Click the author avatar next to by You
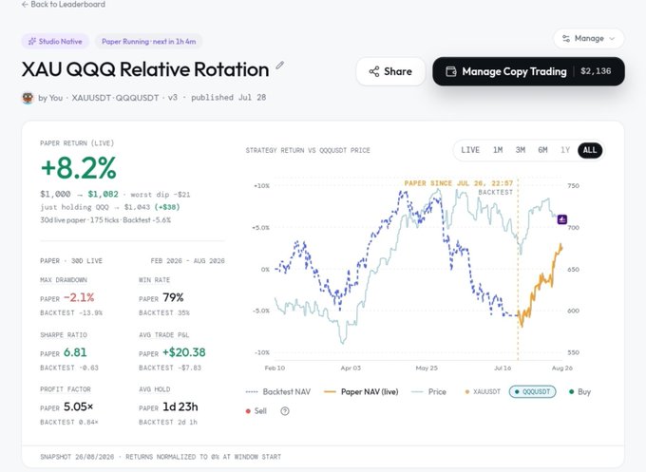 pyautogui.click(x=28, y=98)
